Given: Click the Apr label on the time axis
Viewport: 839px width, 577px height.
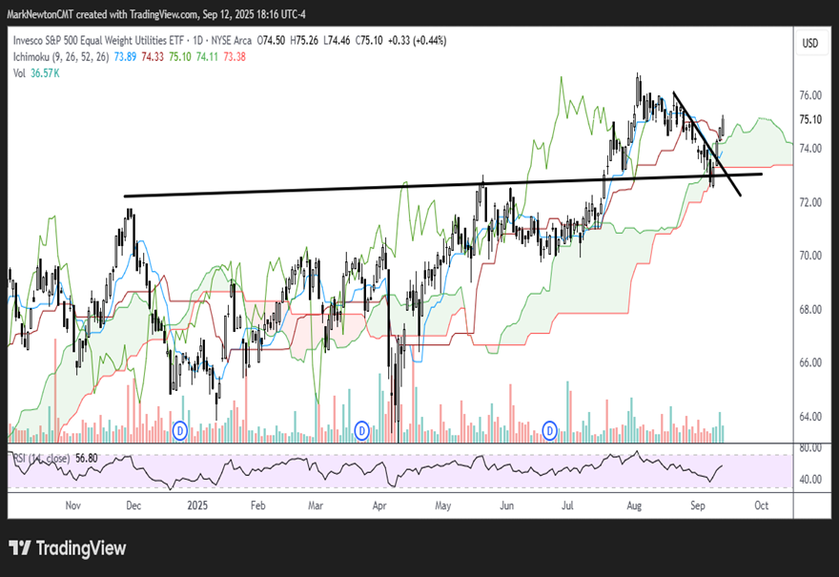Looking at the screenshot, I should (379, 505).
